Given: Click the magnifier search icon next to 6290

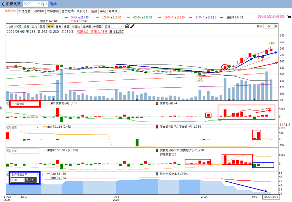Looking at the screenshot, I should click(43, 4).
